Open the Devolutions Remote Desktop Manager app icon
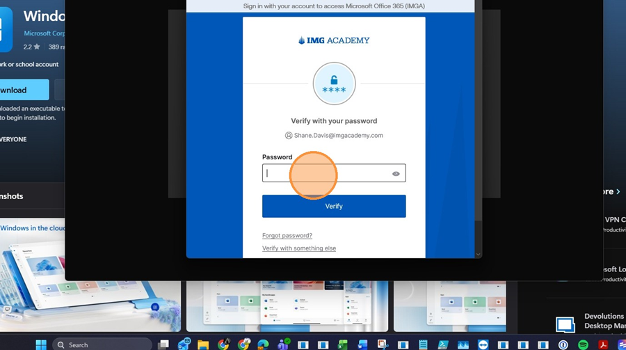 [x=565, y=324]
